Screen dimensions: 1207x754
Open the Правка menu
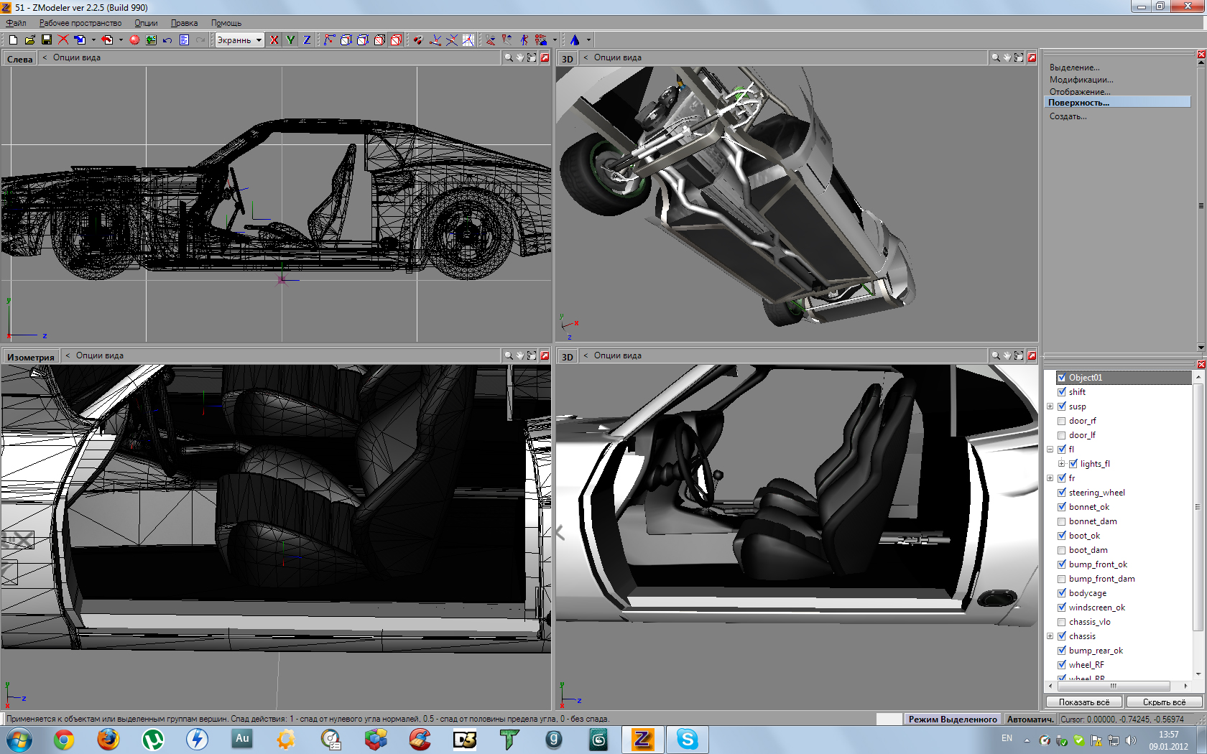point(184,23)
